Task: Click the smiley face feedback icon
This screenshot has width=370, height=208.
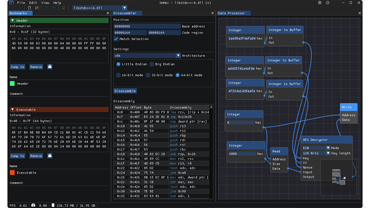Action: [328, 3]
